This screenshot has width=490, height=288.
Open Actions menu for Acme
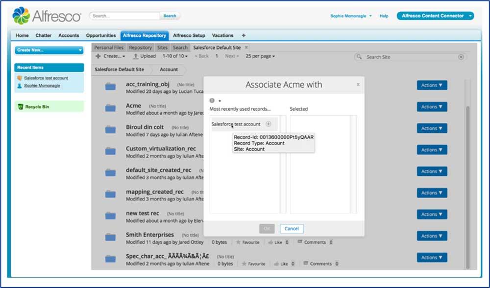click(x=432, y=107)
